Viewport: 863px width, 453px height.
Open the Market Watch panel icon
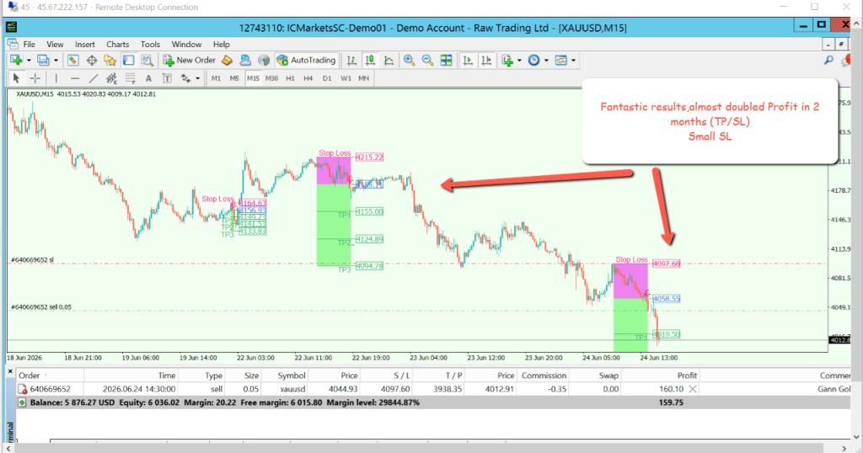[73, 61]
